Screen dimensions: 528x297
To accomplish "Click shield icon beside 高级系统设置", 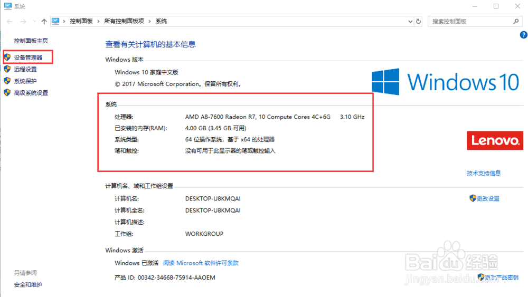I will (7, 92).
